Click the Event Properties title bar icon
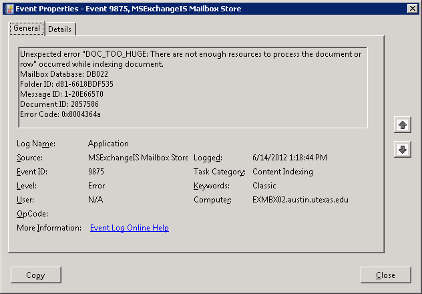The height and width of the screenshot is (294, 422). [x=8, y=9]
